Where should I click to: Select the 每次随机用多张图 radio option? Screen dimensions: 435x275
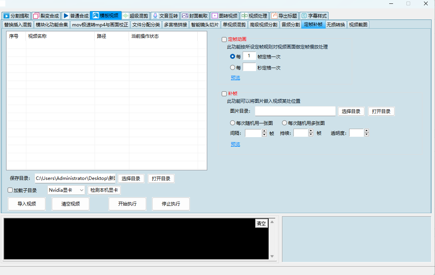pos(284,123)
